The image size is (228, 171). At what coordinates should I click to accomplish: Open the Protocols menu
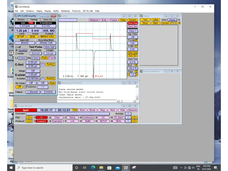76,11
